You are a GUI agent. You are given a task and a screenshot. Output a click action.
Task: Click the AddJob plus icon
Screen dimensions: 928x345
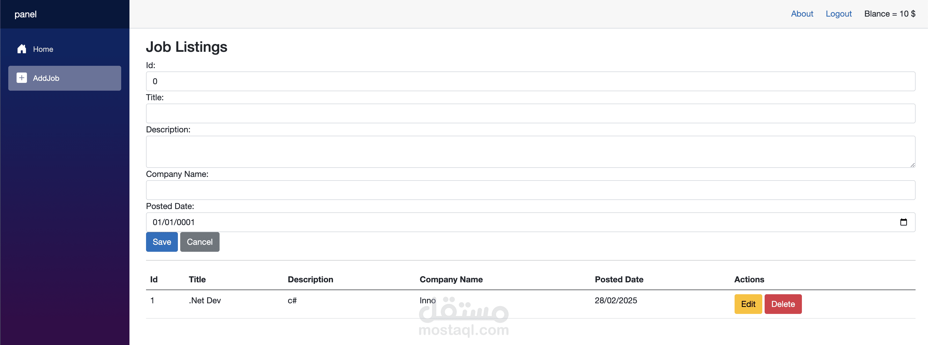(x=21, y=78)
